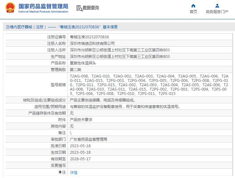Click 第二类 management category value

(x=76, y=70)
